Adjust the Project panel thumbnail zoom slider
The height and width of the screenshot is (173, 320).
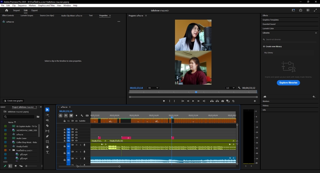coord(27,166)
